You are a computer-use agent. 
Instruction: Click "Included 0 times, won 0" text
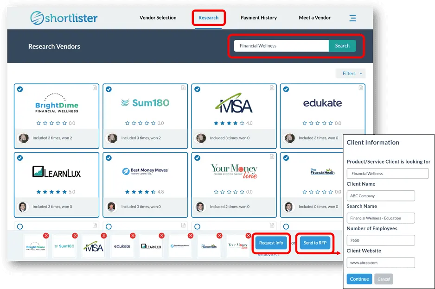pos(318,207)
